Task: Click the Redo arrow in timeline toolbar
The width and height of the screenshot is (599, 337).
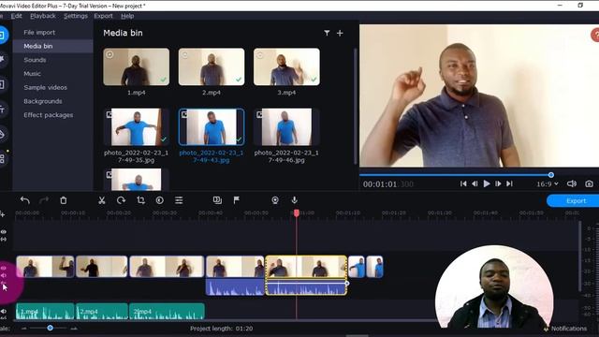Action: pos(44,200)
